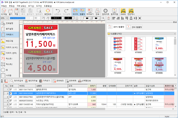
Task: Open 용지설정 paper settings
Action: [x=10, y=29]
